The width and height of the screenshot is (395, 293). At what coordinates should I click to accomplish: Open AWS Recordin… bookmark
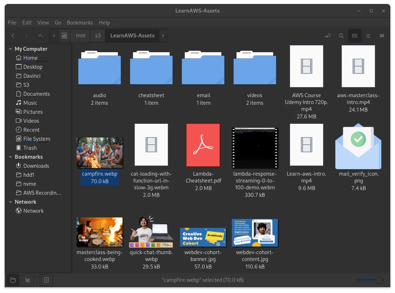coord(42,193)
